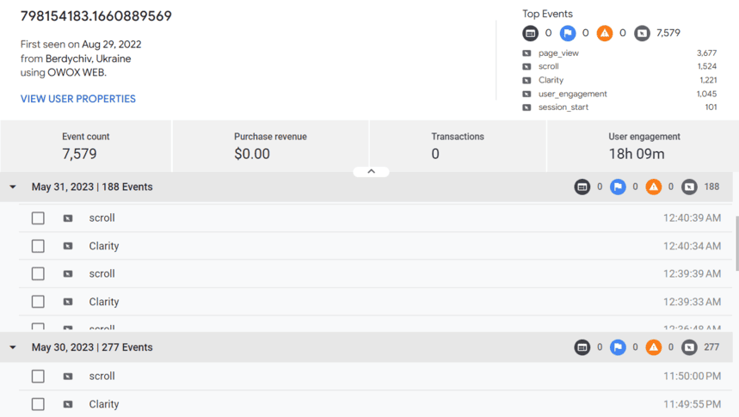Image resolution: width=739 pixels, height=417 pixels.
Task: Click the vertical scrollbar thumb of the event list
Action: [x=736, y=243]
